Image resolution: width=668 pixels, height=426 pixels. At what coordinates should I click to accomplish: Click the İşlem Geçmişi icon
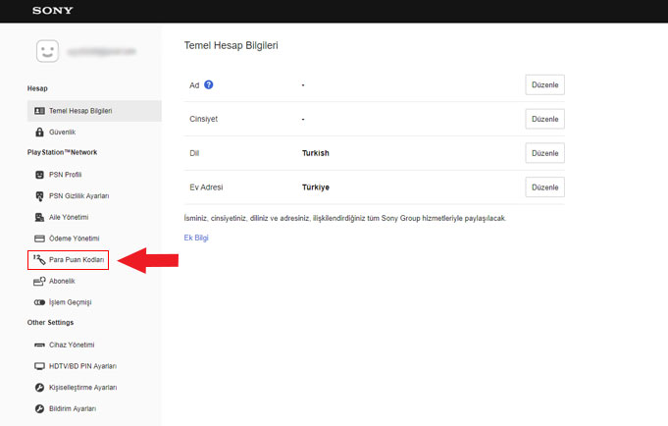tap(39, 302)
